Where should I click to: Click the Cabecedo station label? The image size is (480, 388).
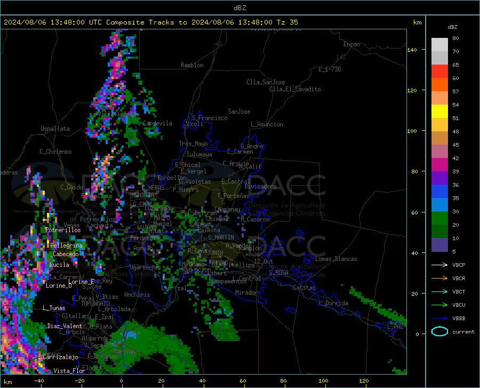(66, 254)
